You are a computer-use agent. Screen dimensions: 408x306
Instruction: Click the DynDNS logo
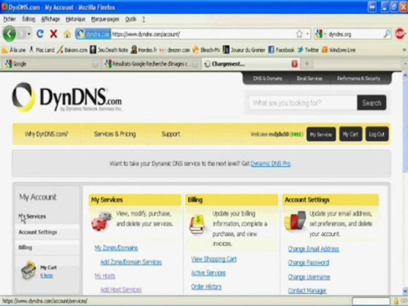67,98
